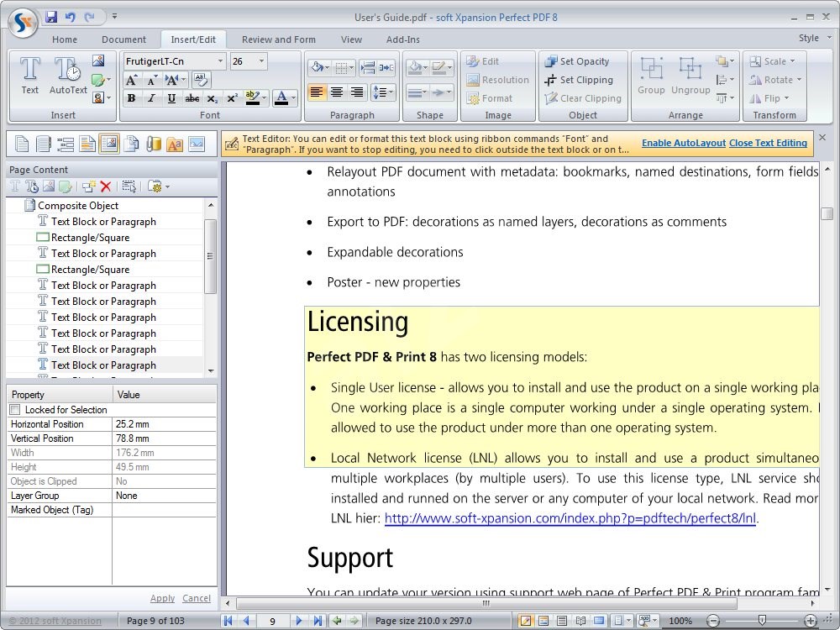Apply subscript formatting

click(x=213, y=98)
